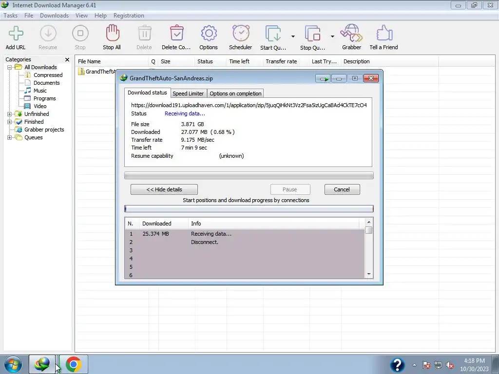Select the Music category
This screenshot has width=499, height=374.
[40, 91]
